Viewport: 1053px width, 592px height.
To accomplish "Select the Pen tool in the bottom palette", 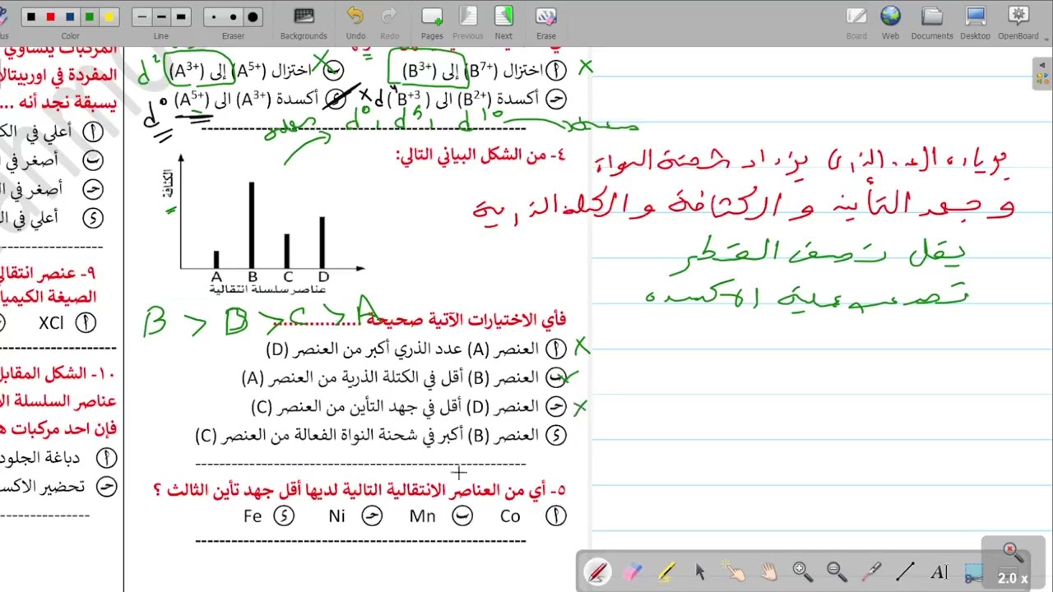I will tap(598, 571).
